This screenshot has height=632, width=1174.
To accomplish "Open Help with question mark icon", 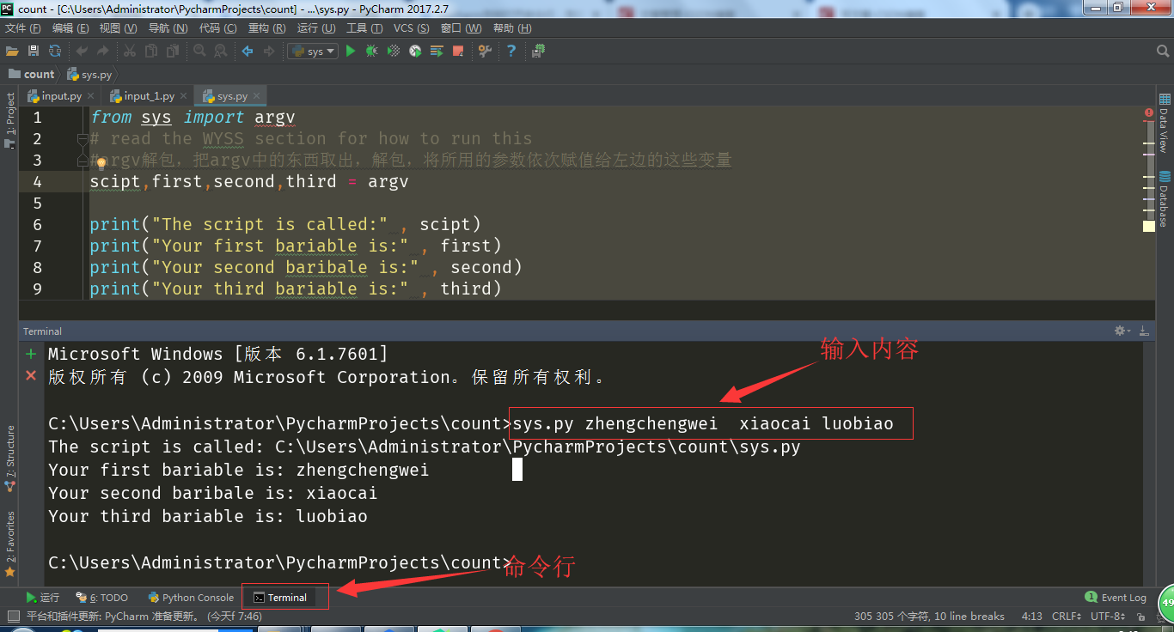I will (x=511, y=52).
